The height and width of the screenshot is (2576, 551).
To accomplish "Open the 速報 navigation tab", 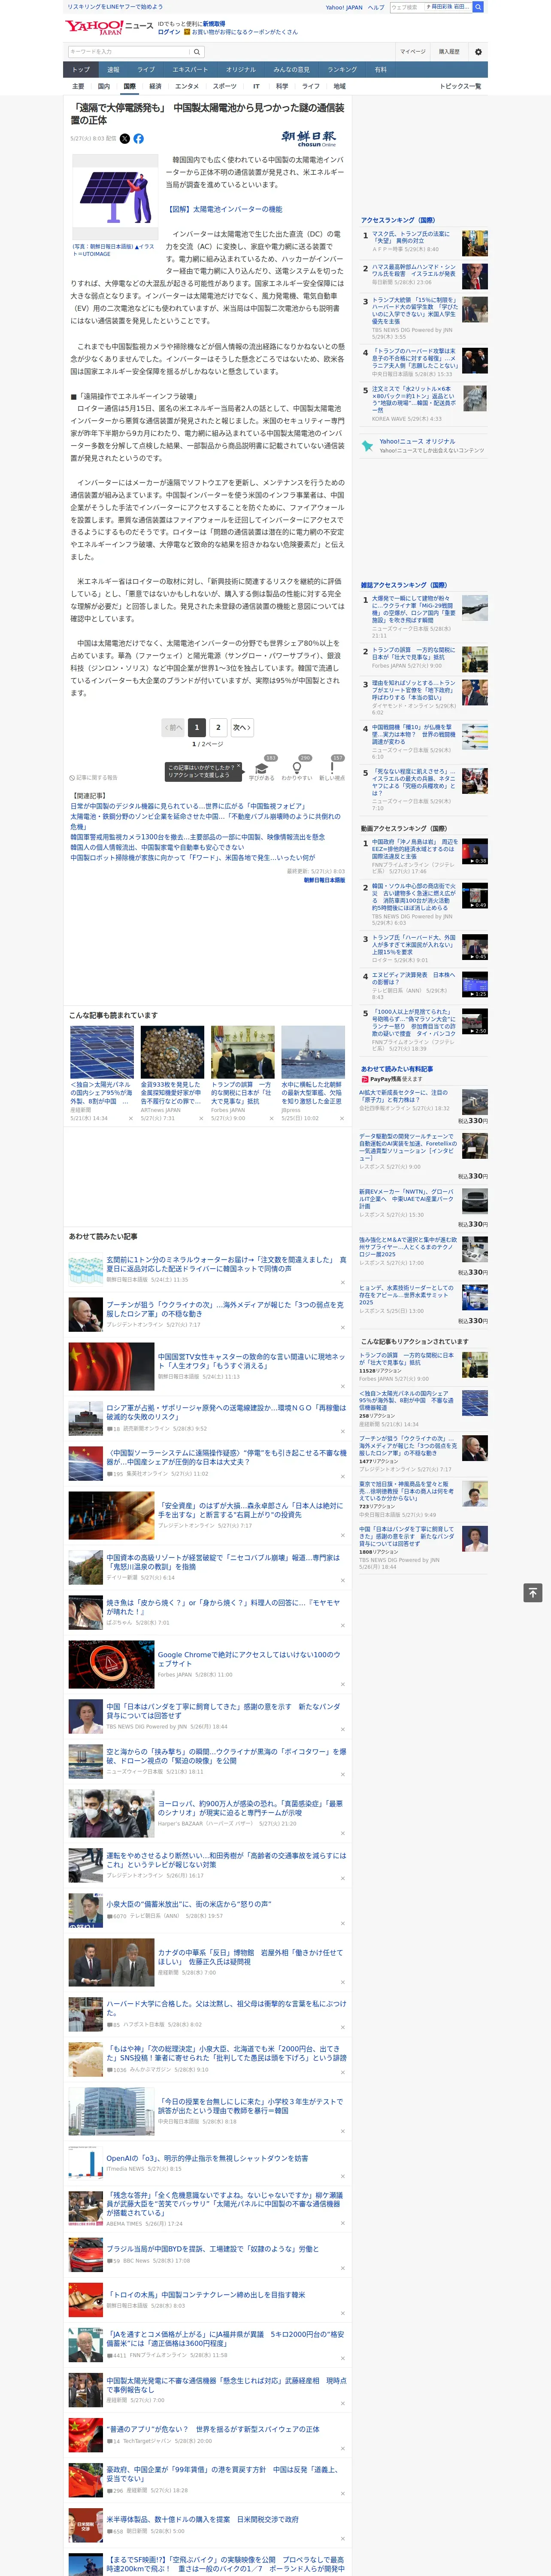I will point(113,69).
